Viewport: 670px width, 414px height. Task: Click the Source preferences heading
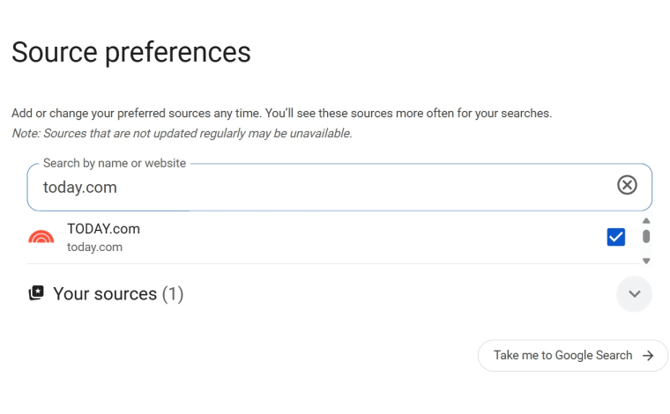click(x=131, y=52)
